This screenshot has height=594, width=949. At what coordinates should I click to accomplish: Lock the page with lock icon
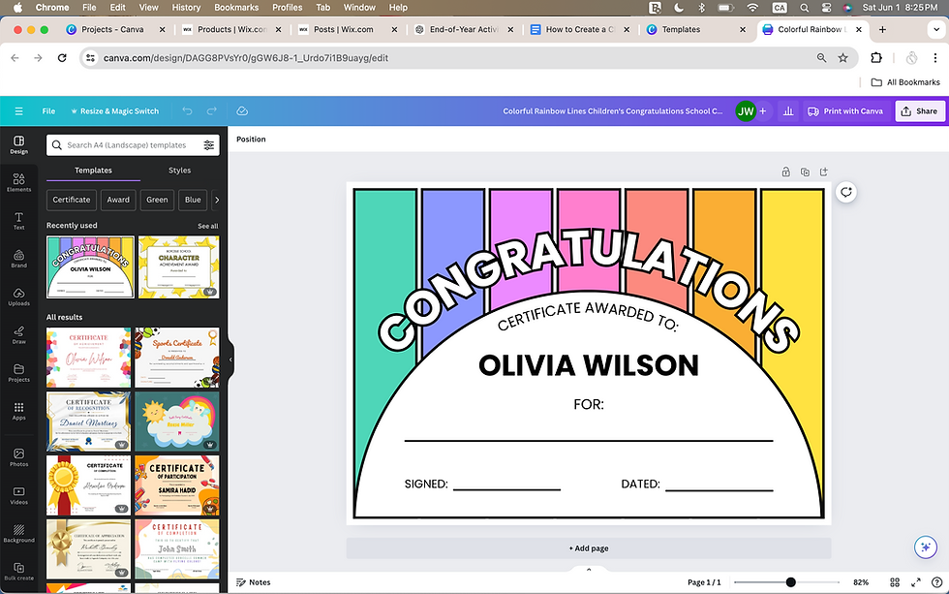pyautogui.click(x=785, y=172)
